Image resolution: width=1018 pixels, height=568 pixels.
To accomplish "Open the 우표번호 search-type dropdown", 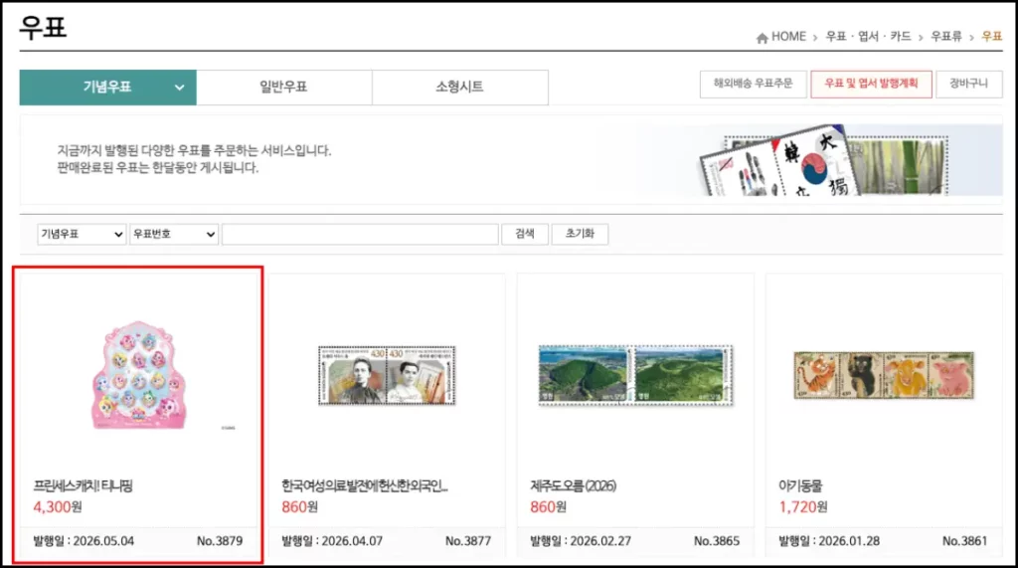I will [173, 234].
